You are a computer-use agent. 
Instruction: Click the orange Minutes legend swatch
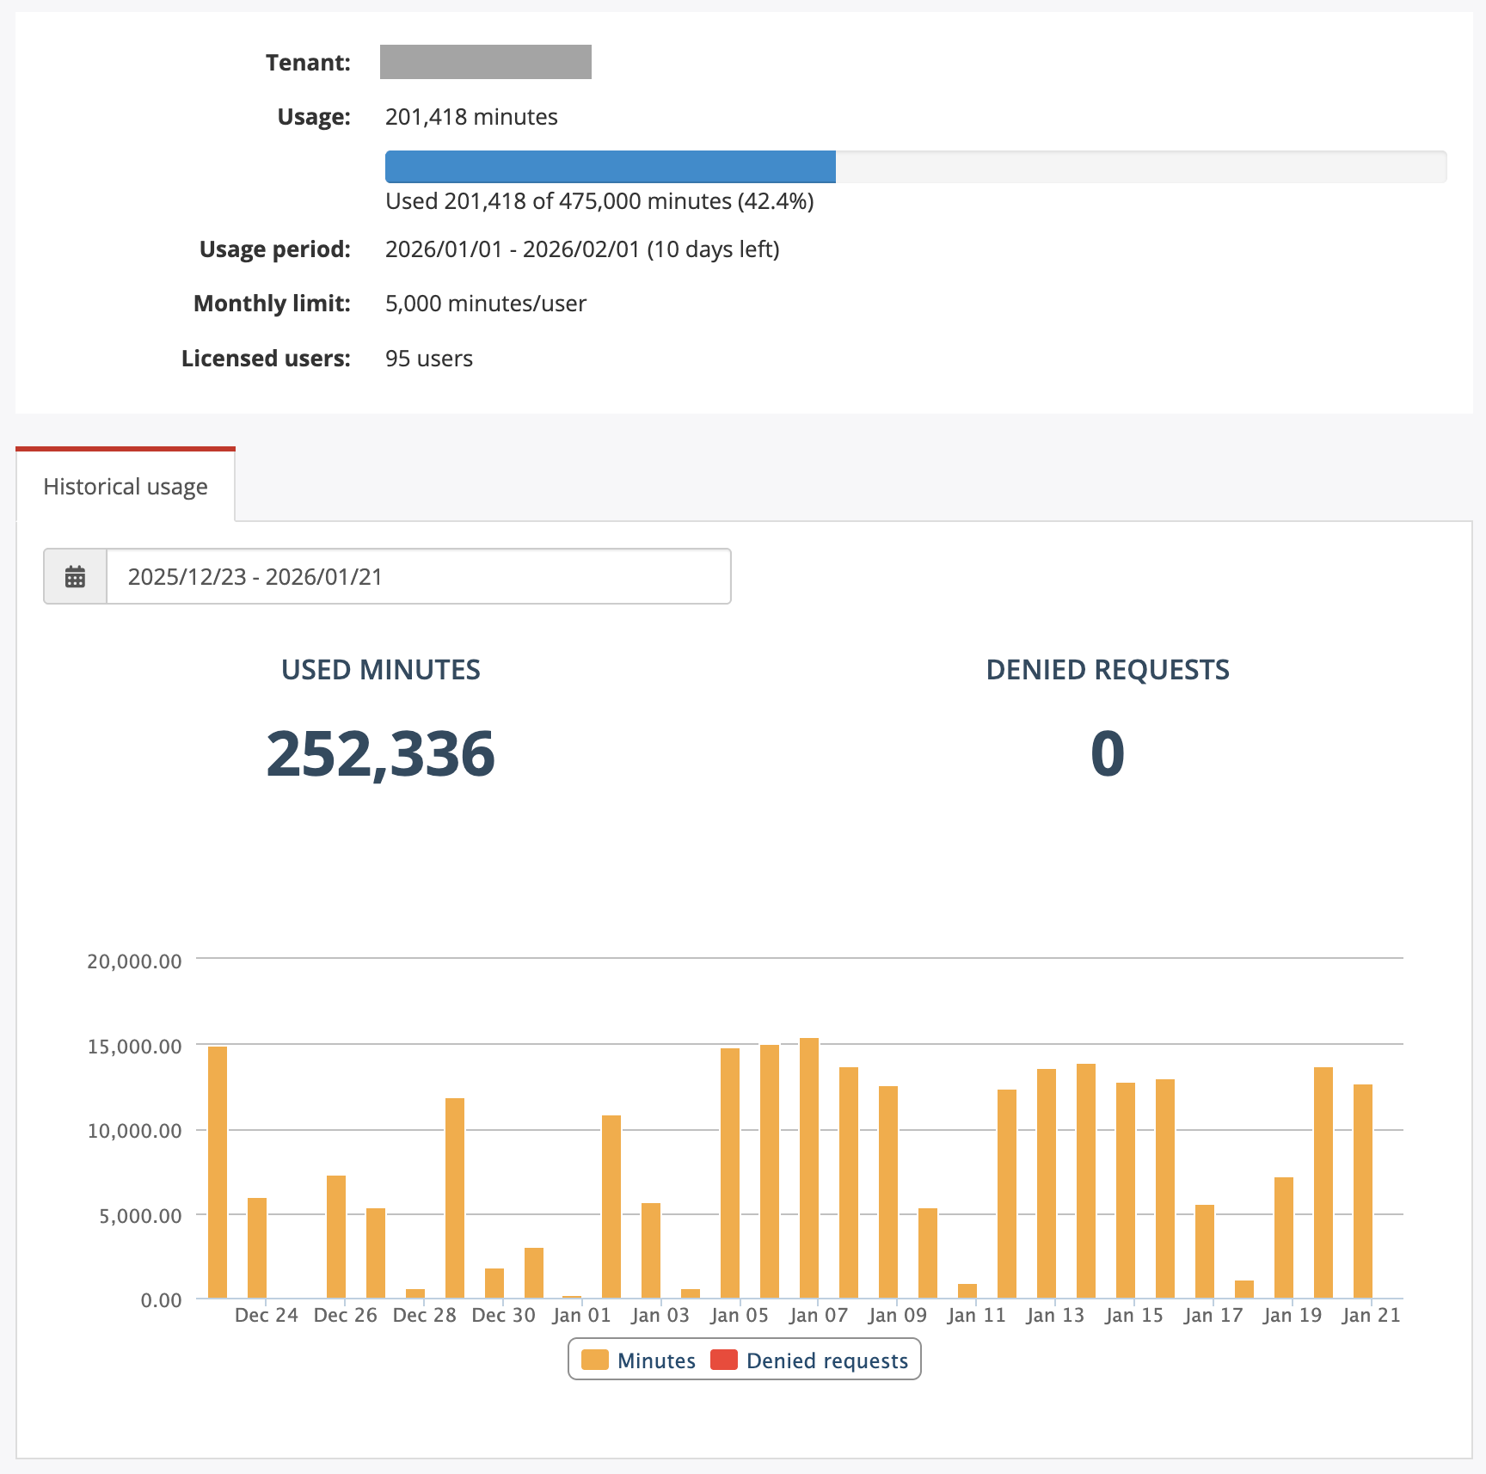(594, 1360)
